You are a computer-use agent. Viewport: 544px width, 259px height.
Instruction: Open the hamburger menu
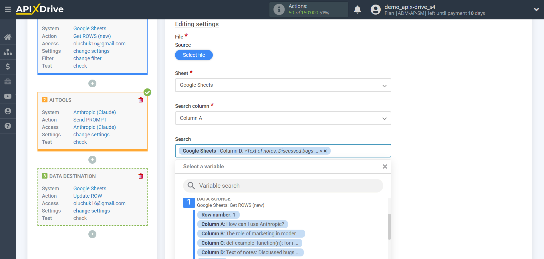[x=8, y=9]
